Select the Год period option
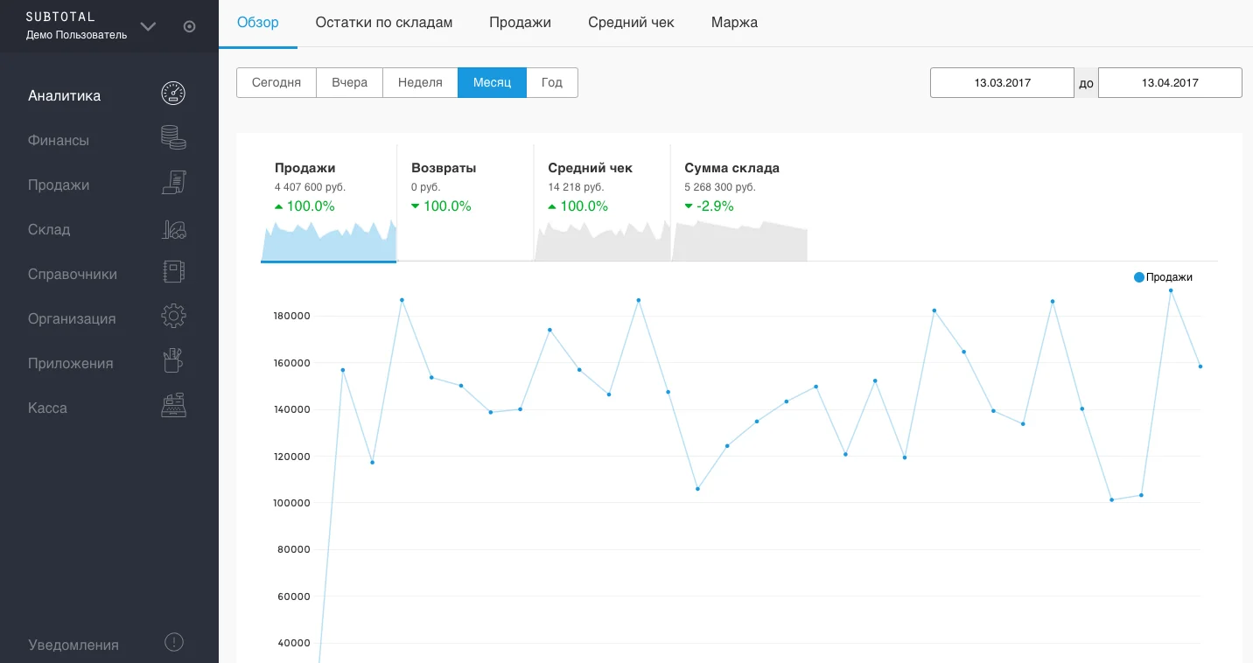 pos(552,83)
